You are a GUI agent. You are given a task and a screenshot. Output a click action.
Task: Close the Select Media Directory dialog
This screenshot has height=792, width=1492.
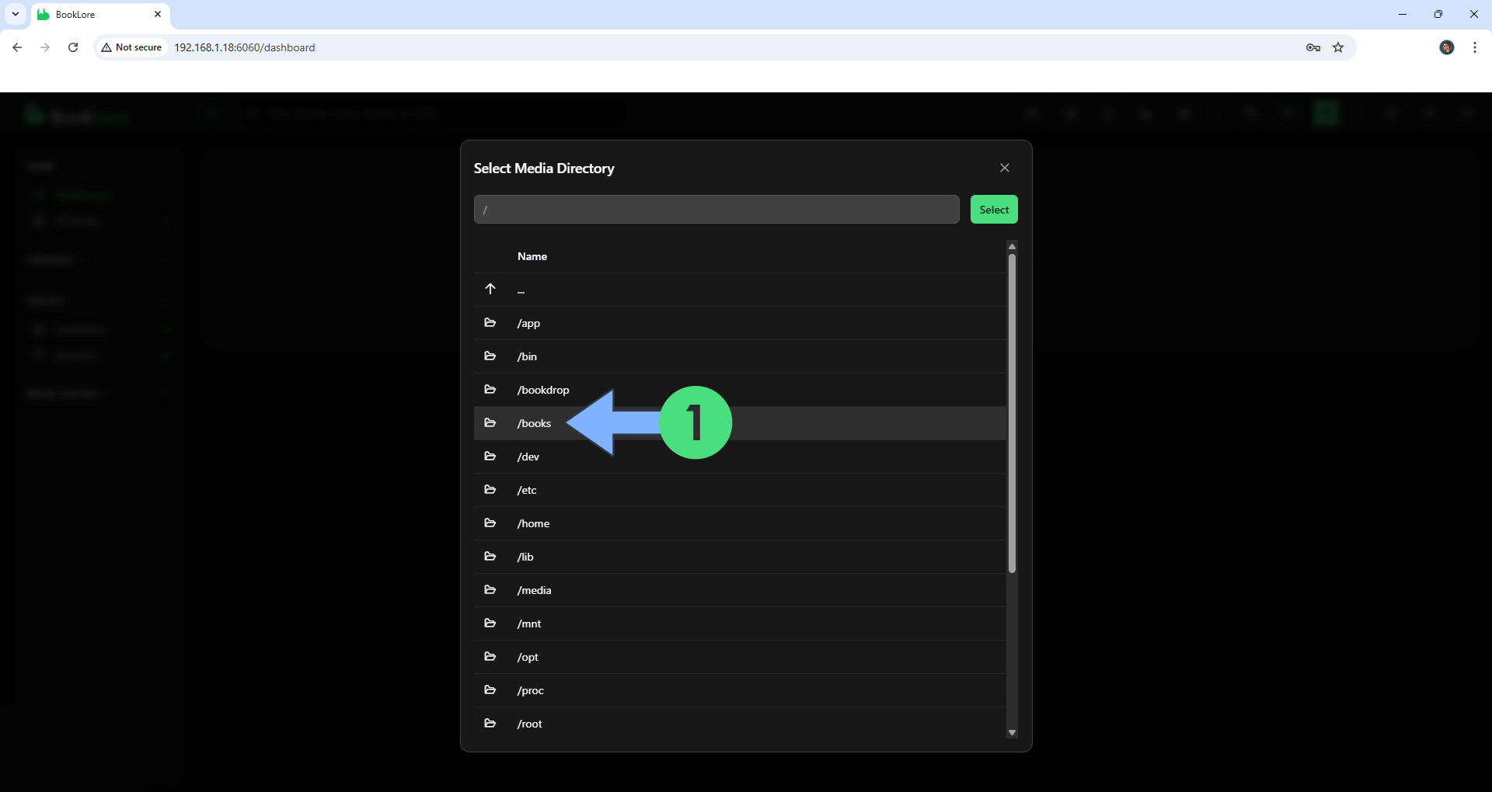tap(1004, 168)
